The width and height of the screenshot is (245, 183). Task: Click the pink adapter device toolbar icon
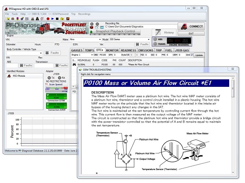tap(17, 19)
